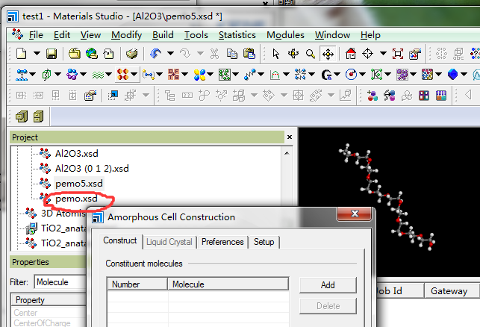
Task: Switch to the Construct tab
Action: point(120,240)
